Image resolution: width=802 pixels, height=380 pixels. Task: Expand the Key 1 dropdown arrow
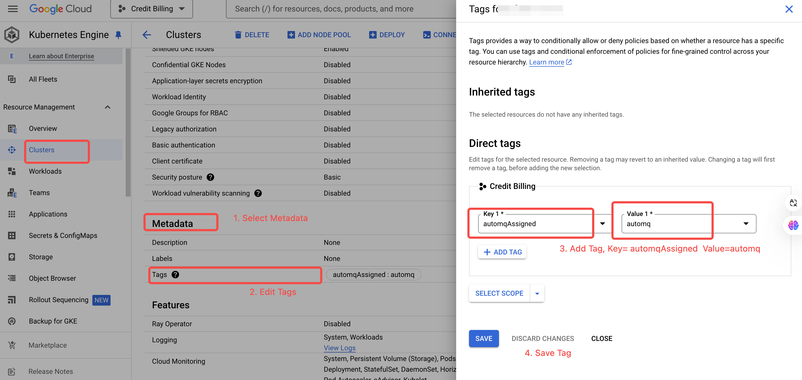pos(602,223)
